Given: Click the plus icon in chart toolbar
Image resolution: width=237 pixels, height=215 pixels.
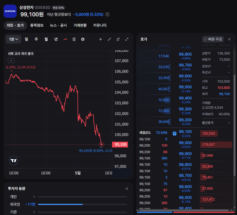Looking at the screenshot, I should 101,39.
